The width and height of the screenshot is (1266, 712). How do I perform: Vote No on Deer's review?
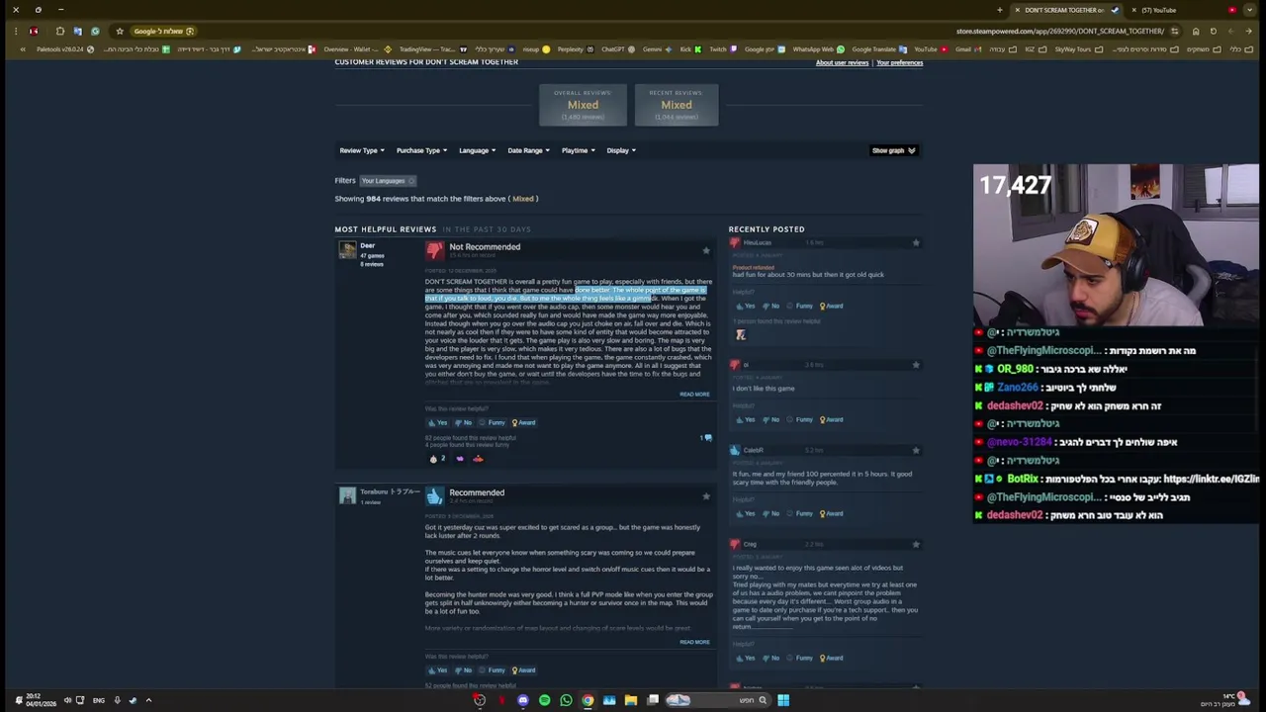point(464,422)
